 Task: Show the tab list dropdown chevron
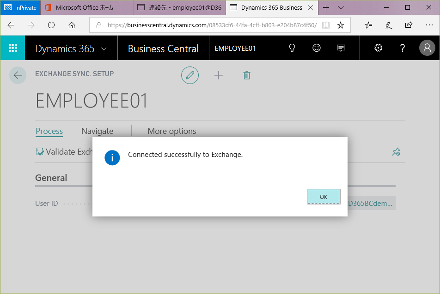[341, 7]
